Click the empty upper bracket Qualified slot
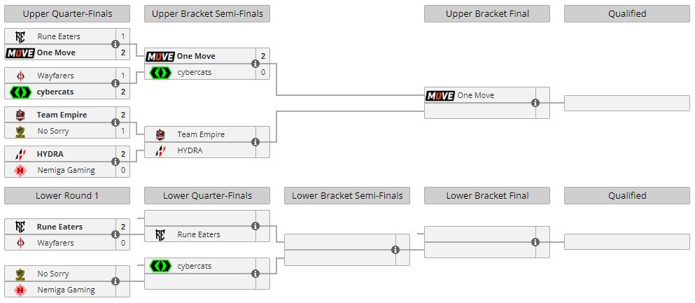695x303 pixels. [626, 103]
